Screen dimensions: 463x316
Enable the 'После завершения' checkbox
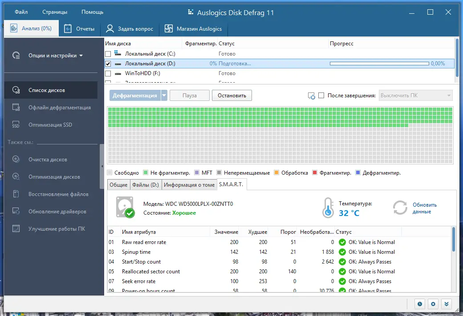click(321, 96)
